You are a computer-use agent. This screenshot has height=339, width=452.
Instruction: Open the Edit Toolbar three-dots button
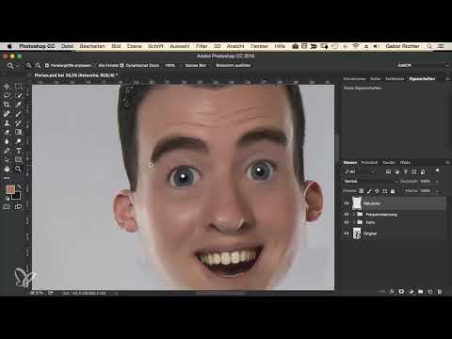(7, 178)
